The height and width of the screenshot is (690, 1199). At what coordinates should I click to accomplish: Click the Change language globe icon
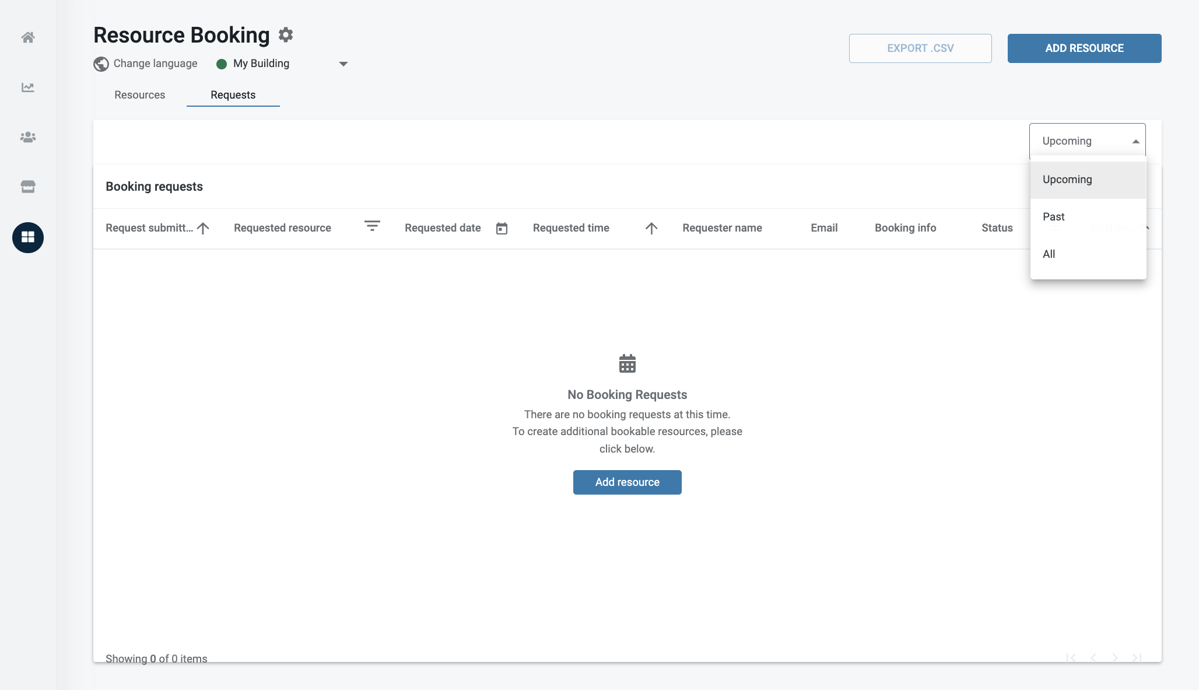point(101,64)
